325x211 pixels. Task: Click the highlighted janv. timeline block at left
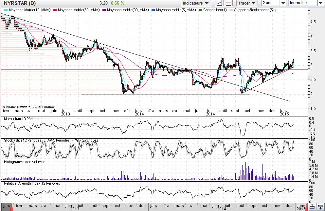point(6,206)
